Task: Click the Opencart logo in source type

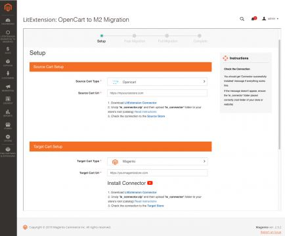Action: (x=116, y=82)
